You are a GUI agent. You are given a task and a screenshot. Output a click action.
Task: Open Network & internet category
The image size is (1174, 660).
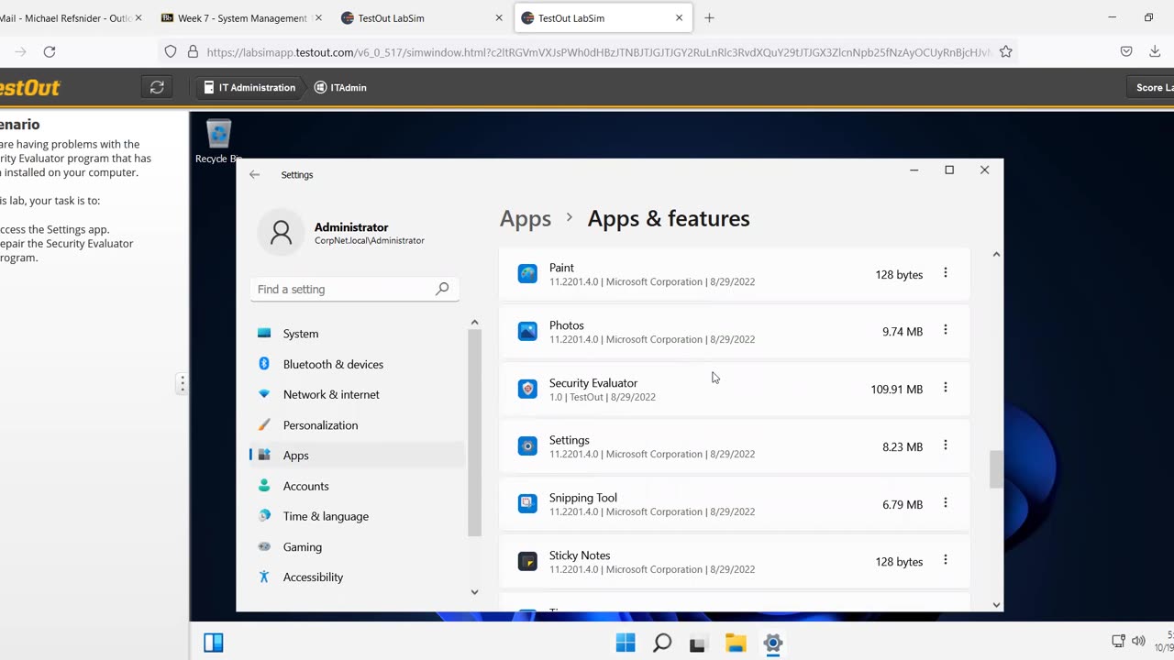point(357,394)
